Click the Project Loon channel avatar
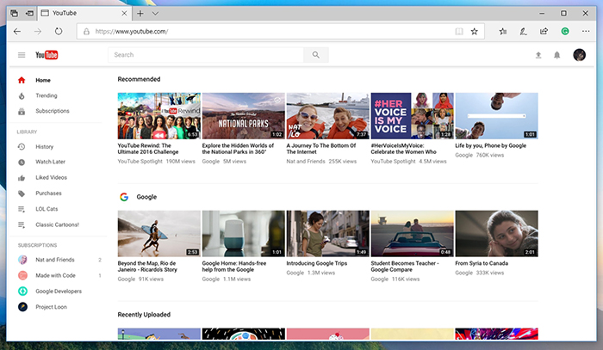 [x=22, y=307]
